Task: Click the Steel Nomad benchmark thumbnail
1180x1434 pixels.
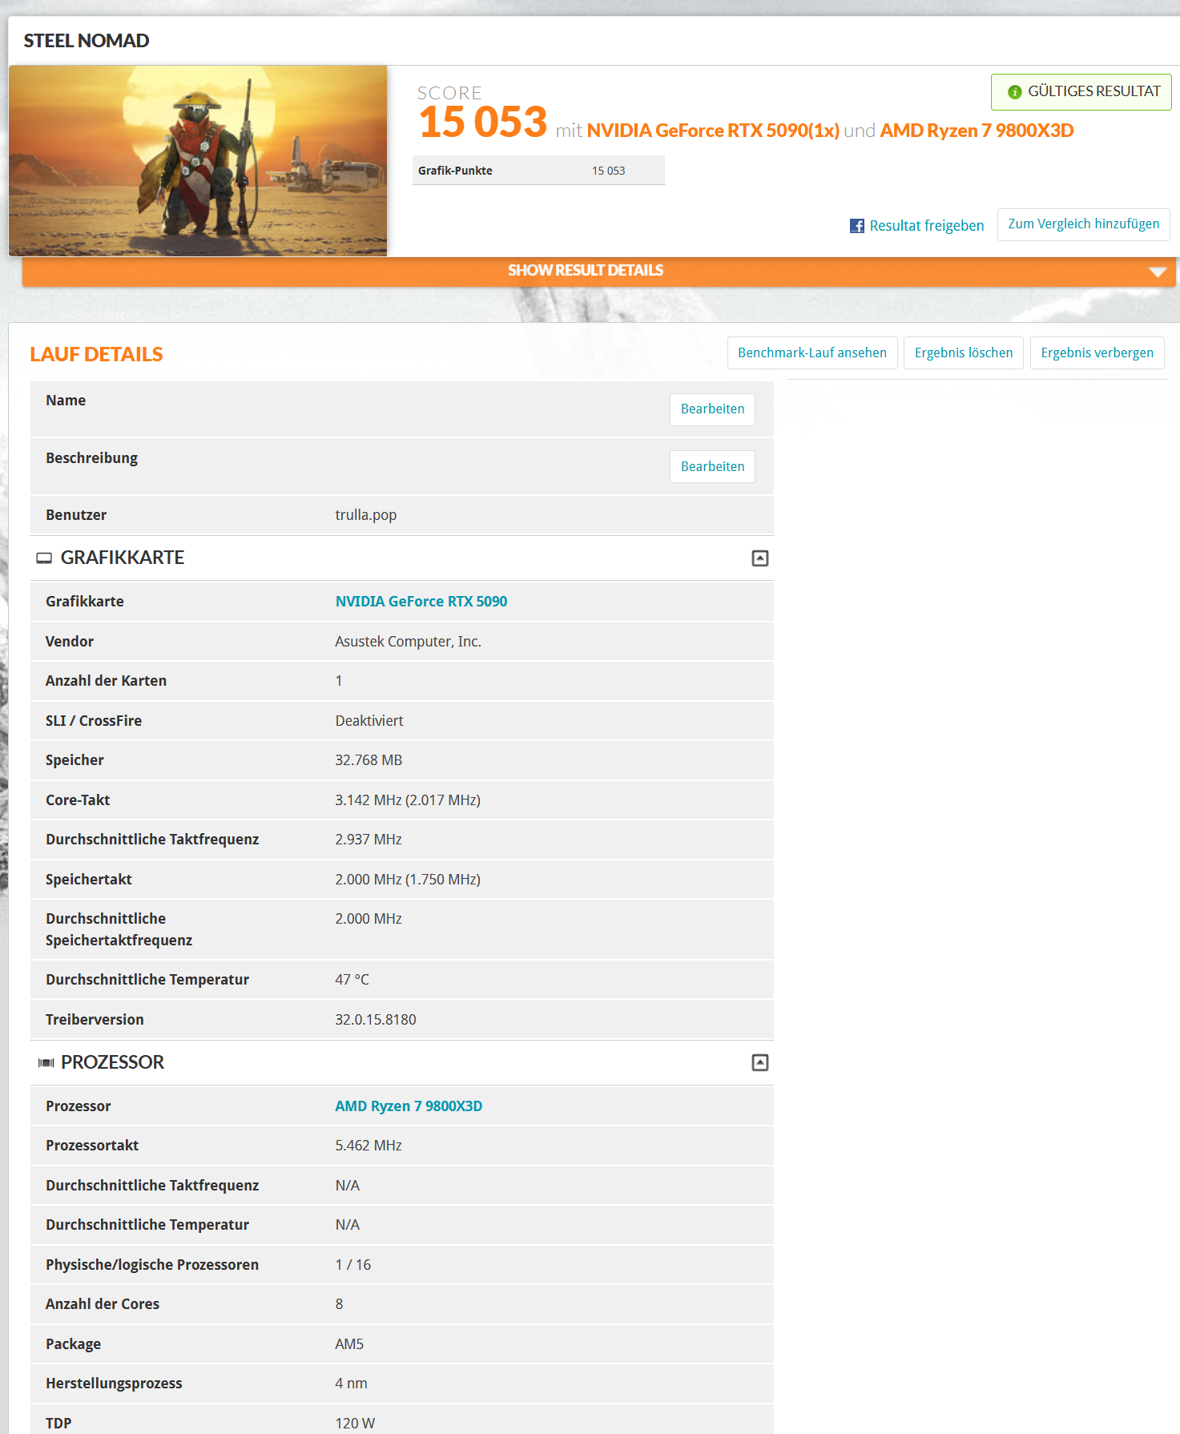Action: pos(198,161)
